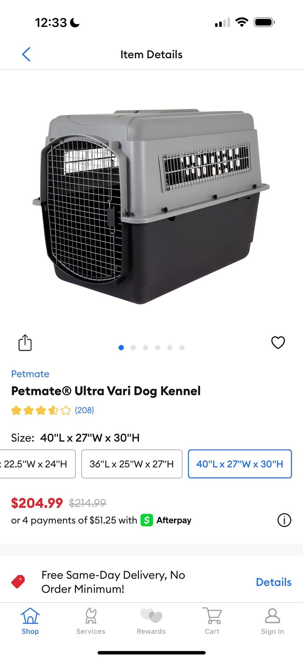Tap the red price tag icon
Viewport: 303px width, 660px height.
pos(18,582)
